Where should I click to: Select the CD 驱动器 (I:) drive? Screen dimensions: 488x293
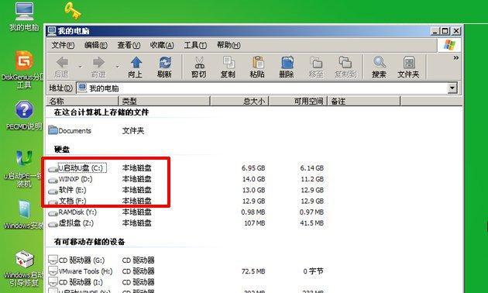click(x=75, y=282)
